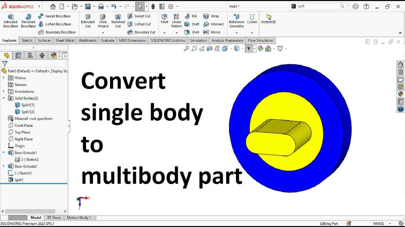Collapse the Solid Bodies(2) folder

(x=3, y=98)
